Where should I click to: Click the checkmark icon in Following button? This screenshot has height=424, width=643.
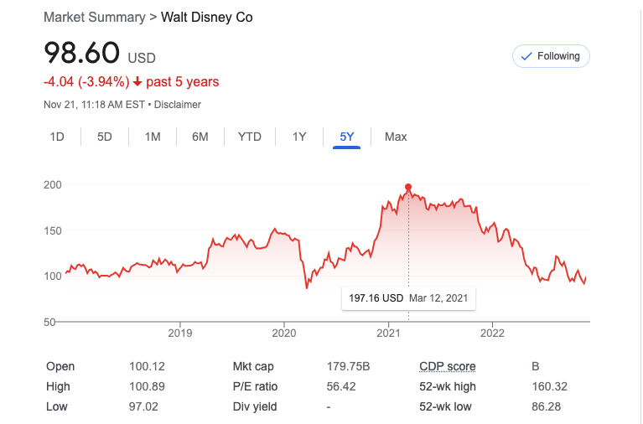point(526,56)
